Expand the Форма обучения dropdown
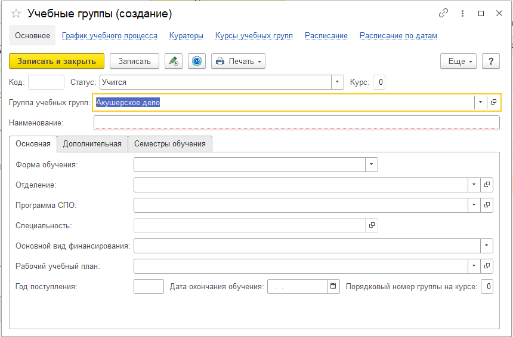The height and width of the screenshot is (337, 513). [372, 164]
